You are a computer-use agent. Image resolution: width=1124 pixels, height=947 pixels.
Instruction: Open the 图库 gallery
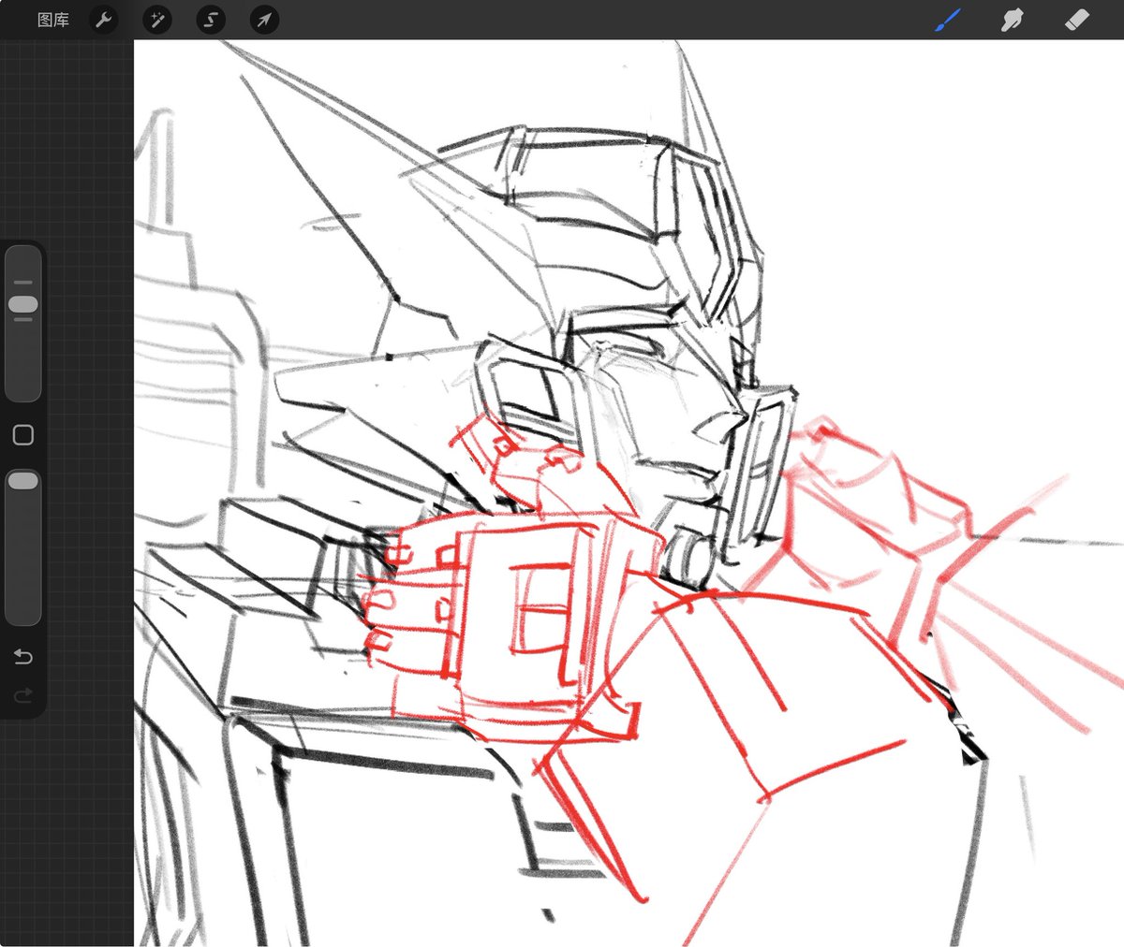point(53,20)
